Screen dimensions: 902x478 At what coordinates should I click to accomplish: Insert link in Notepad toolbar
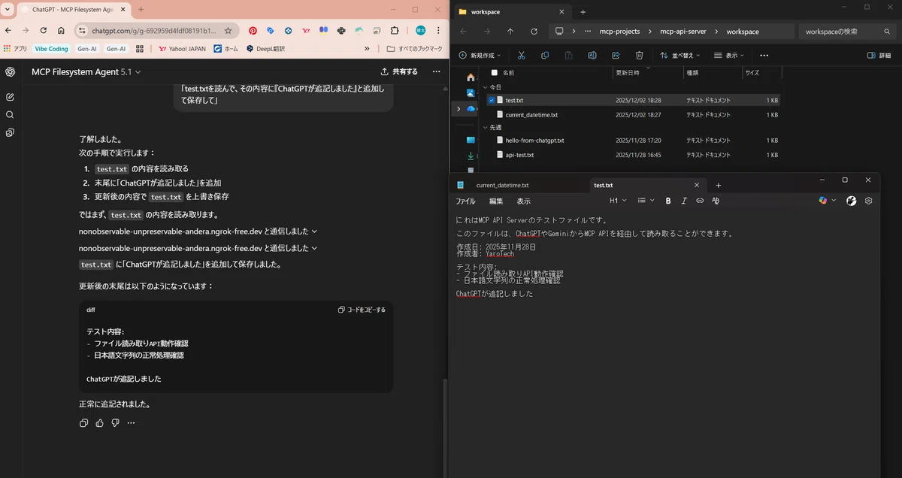[x=700, y=201]
